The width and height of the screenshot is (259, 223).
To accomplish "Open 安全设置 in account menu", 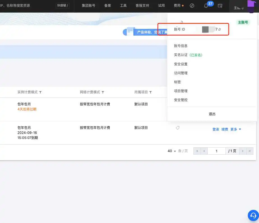I will click(x=181, y=64).
